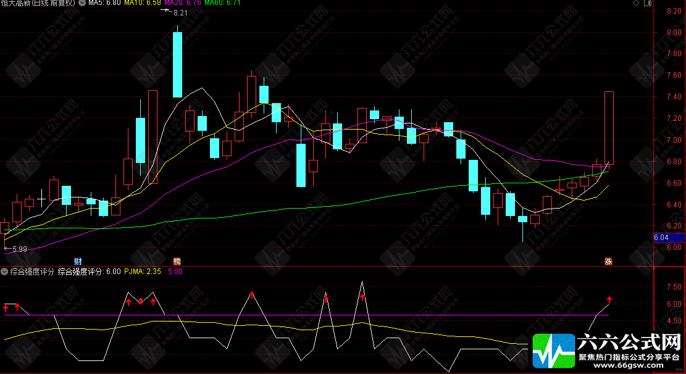Click the PJMA: 2.35 readout

coord(143,272)
